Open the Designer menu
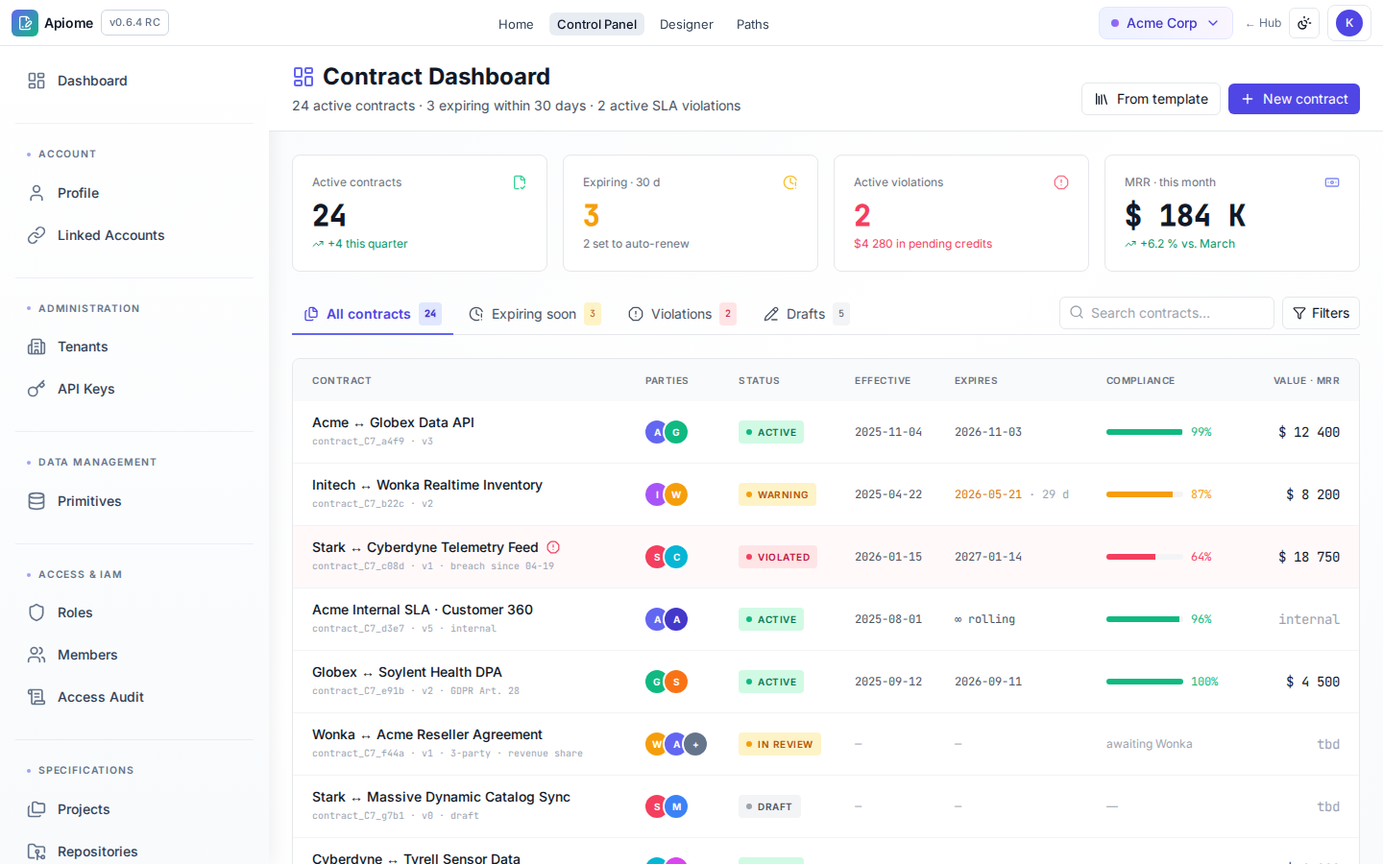Image resolution: width=1383 pixels, height=864 pixels. pos(687,24)
